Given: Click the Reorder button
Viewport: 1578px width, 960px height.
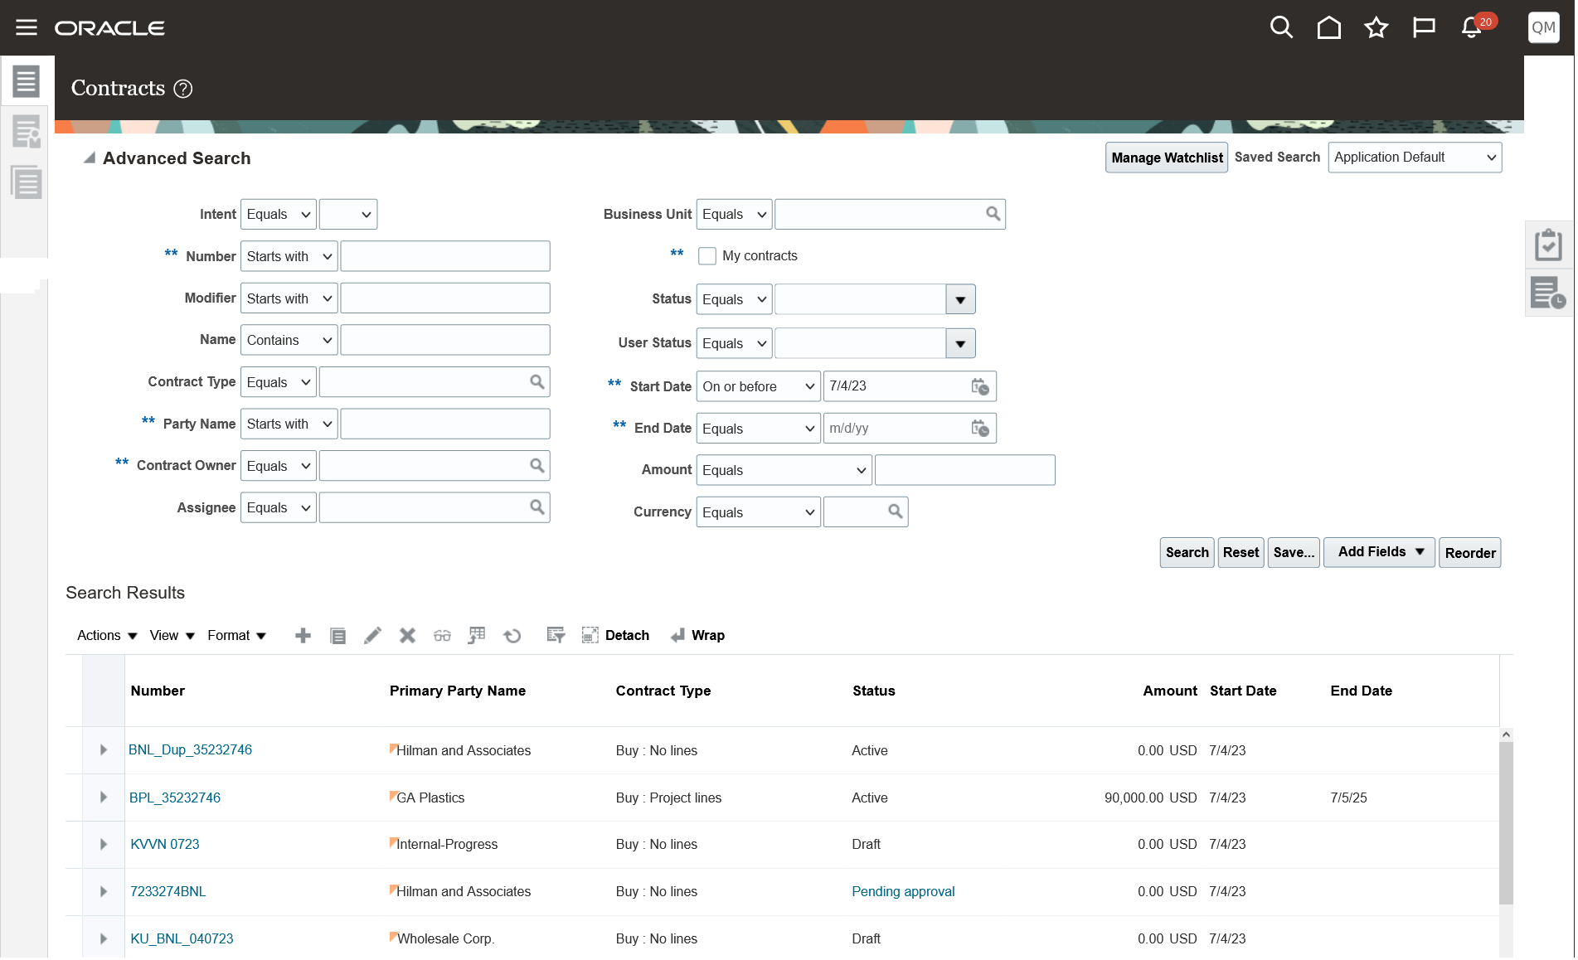Looking at the screenshot, I should coord(1469,553).
